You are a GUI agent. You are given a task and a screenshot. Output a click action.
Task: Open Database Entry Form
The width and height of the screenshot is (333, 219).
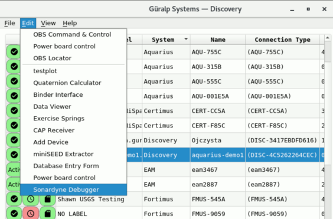(x=73, y=166)
